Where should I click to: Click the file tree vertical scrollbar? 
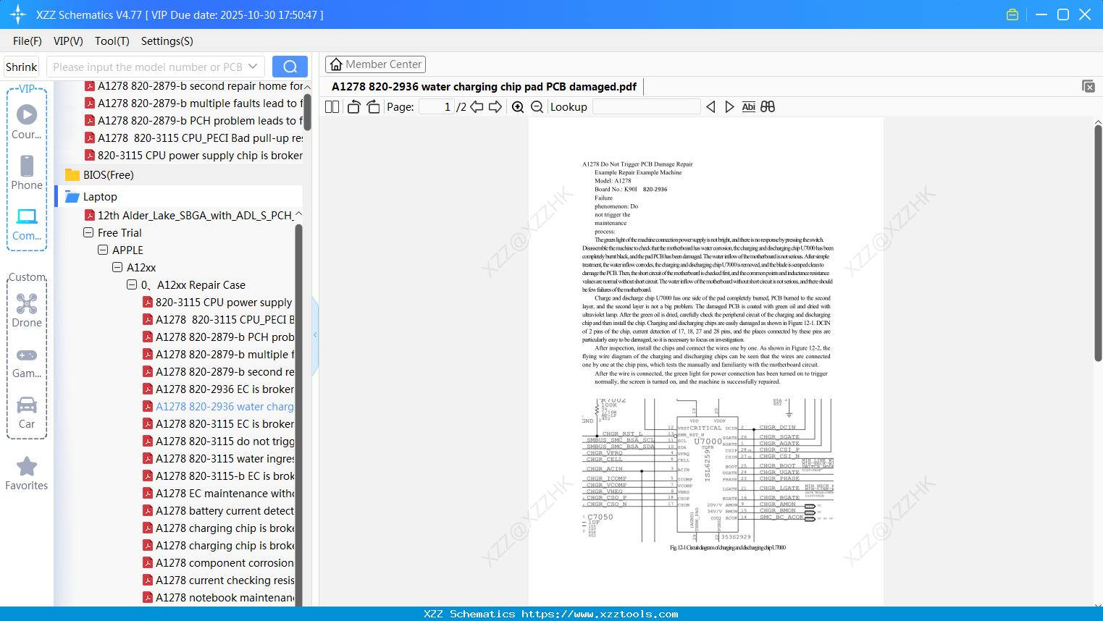[x=298, y=415]
